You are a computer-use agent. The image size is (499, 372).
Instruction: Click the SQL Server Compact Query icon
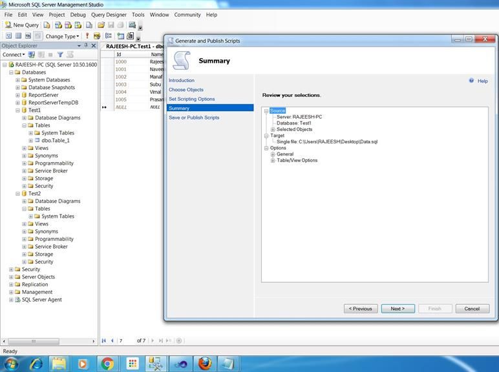click(x=89, y=25)
